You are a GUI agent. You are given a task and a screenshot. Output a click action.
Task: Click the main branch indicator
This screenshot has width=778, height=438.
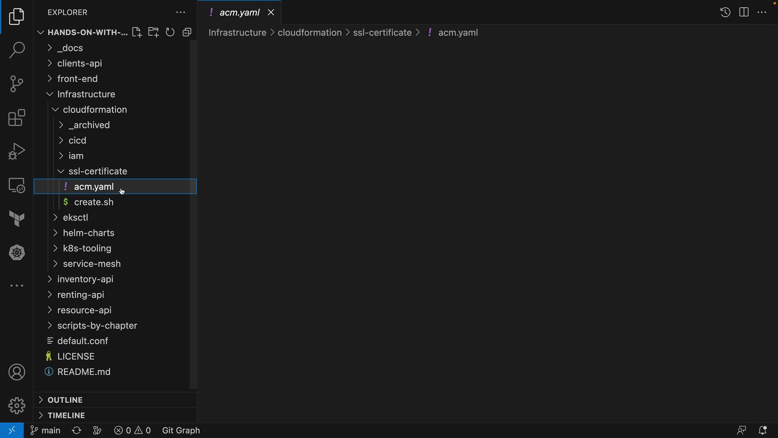pos(46,430)
